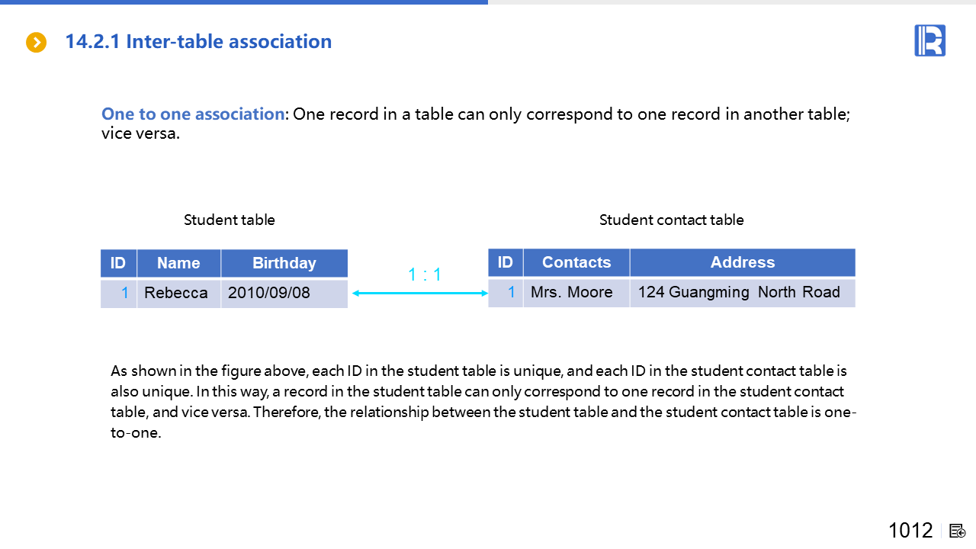Select the Birthday column header
Screen dimensions: 976x549
coord(284,263)
